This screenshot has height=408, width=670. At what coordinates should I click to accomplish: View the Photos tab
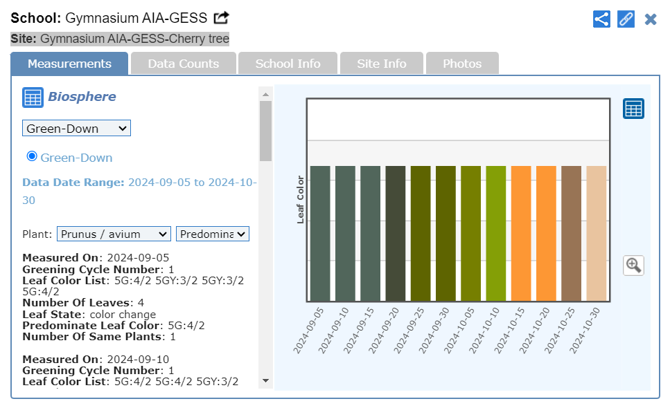pos(462,64)
